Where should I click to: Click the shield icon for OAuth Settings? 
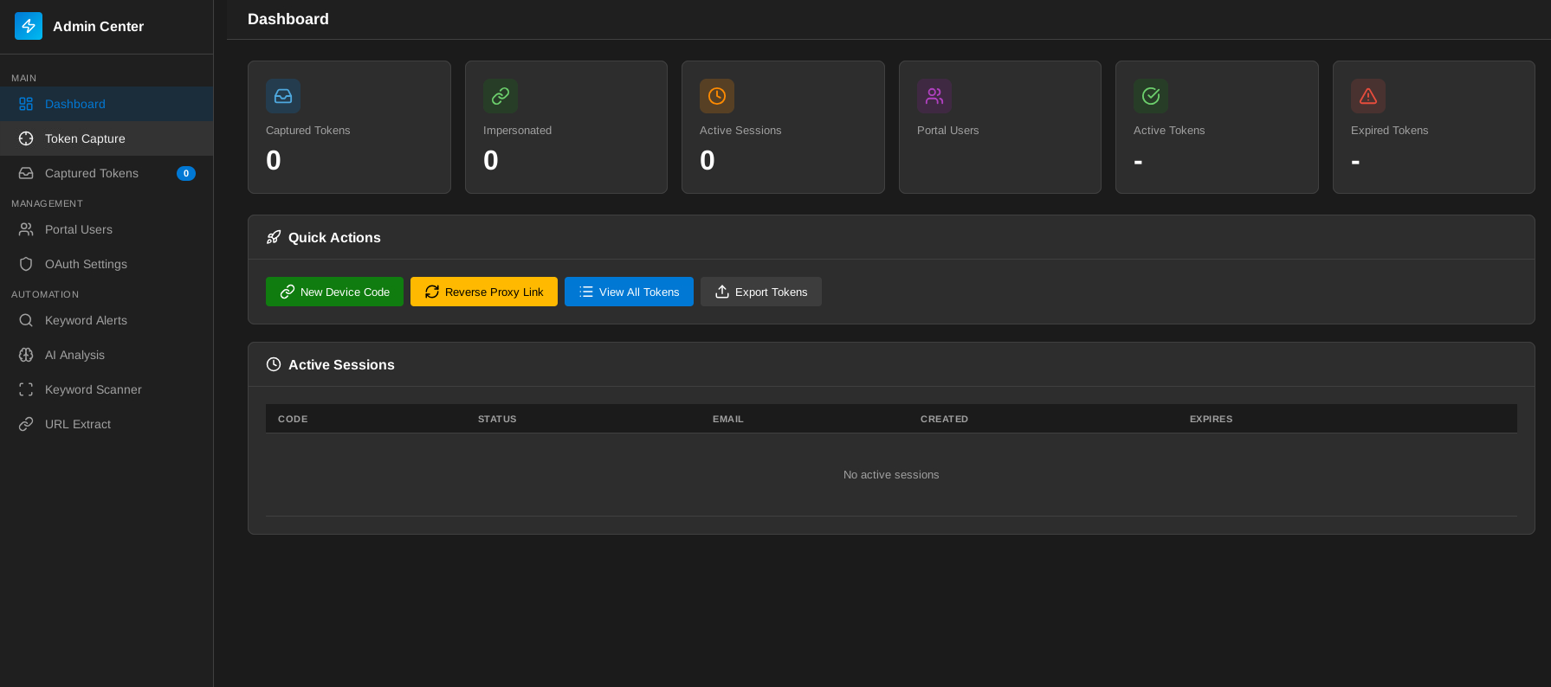pos(26,264)
